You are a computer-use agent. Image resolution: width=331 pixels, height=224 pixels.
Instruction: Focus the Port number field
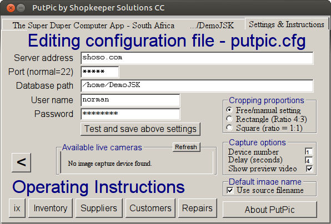99,72
